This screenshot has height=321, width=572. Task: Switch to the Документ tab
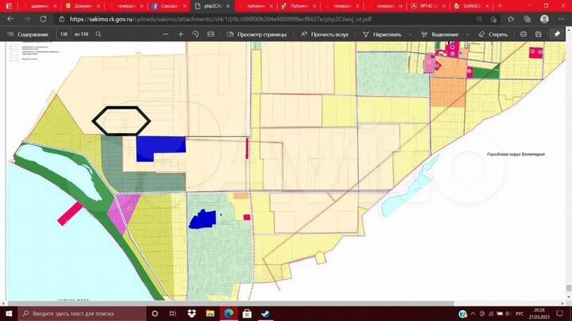coord(83,6)
